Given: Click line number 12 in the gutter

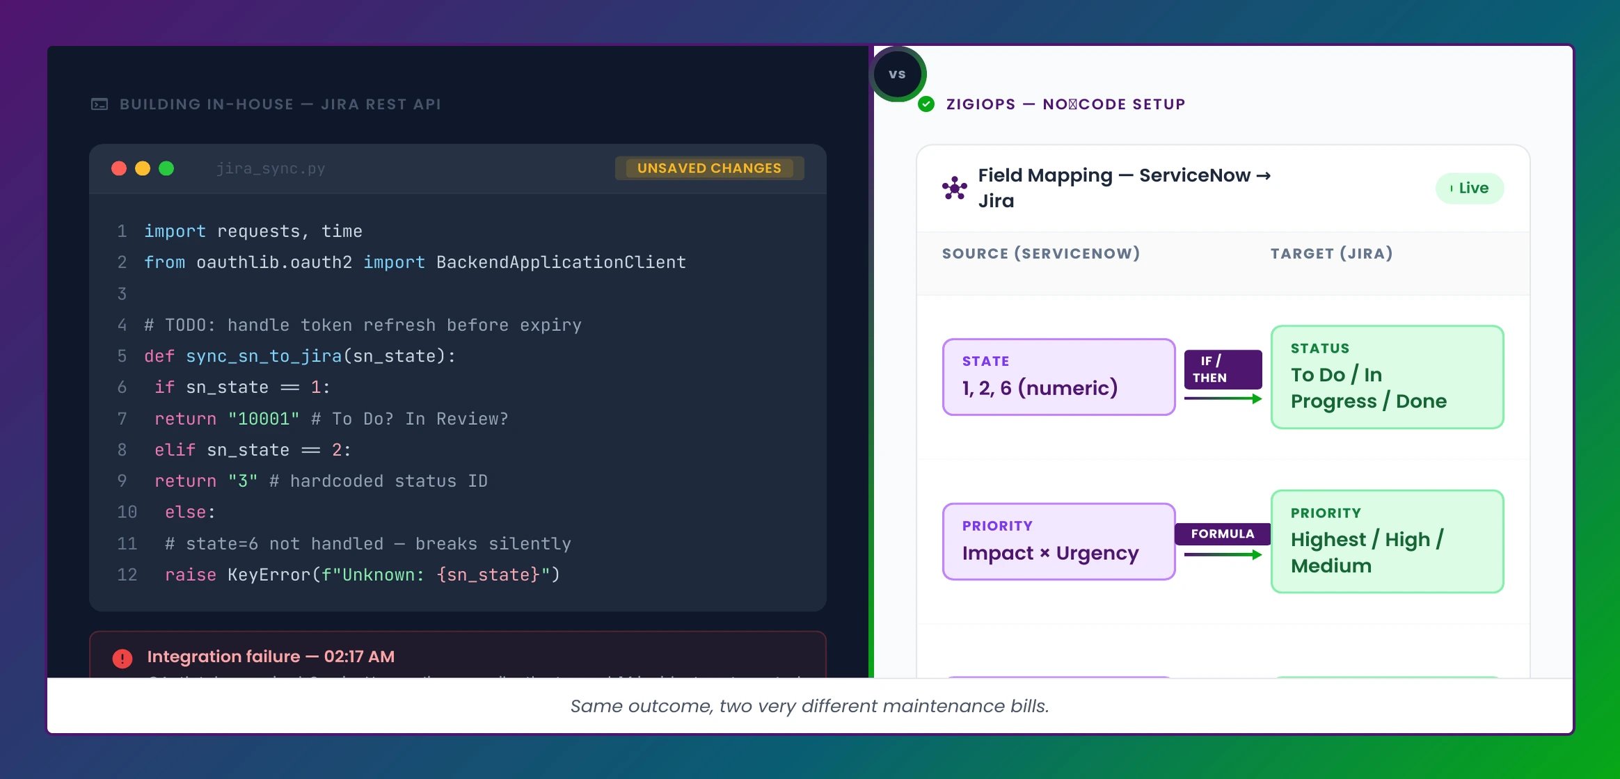Looking at the screenshot, I should (x=127, y=575).
